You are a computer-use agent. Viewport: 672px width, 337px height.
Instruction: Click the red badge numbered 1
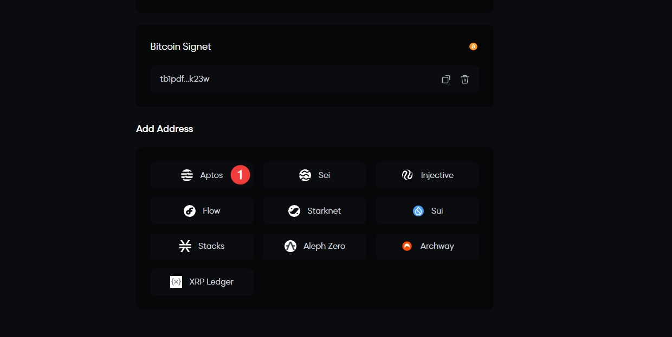pyautogui.click(x=240, y=175)
